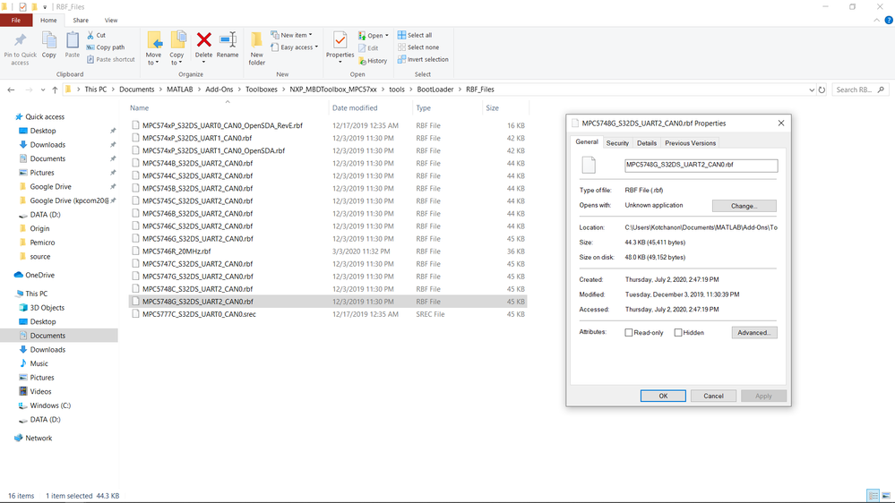The width and height of the screenshot is (895, 503).
Task: Click the Cut scissors command
Action: (97, 35)
